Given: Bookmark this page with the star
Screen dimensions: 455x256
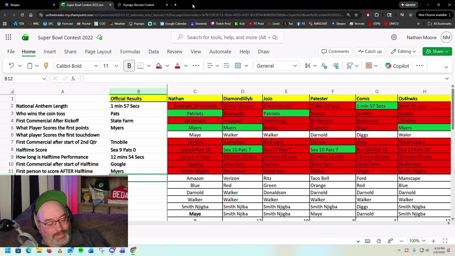Looking at the screenshot, I should [x=356, y=15].
